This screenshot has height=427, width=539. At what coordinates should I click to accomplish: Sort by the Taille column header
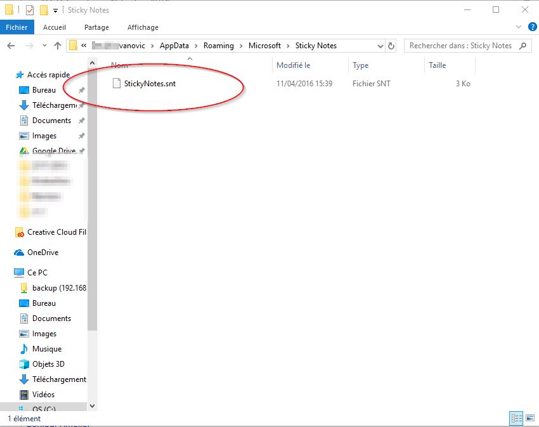[x=438, y=65]
